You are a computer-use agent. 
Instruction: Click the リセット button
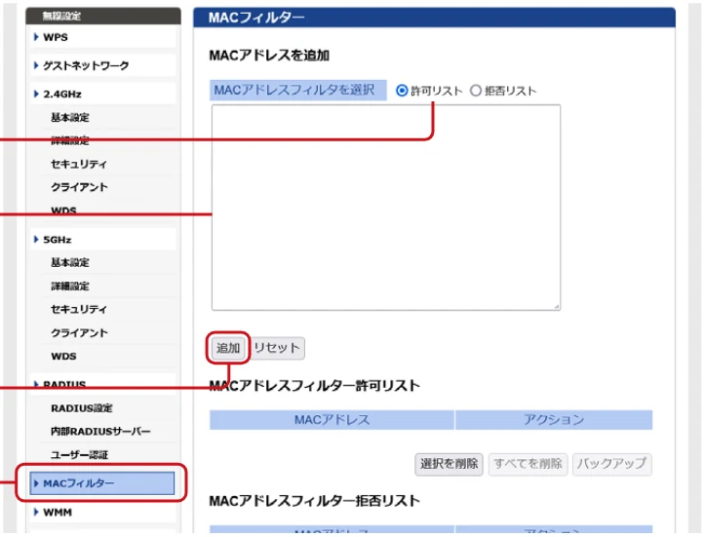click(x=277, y=348)
